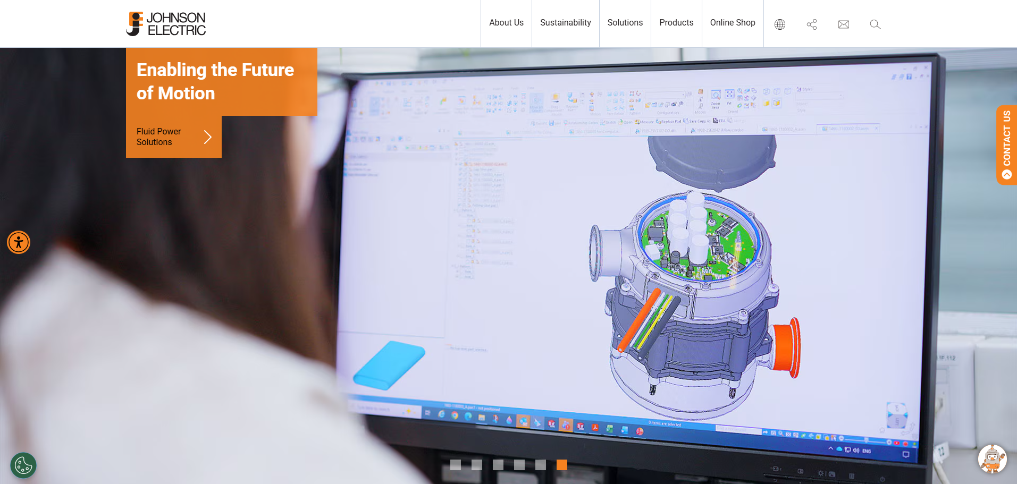Select the fourth carousel slide indicator
Screen dimensions: 1017x484
pos(519,465)
